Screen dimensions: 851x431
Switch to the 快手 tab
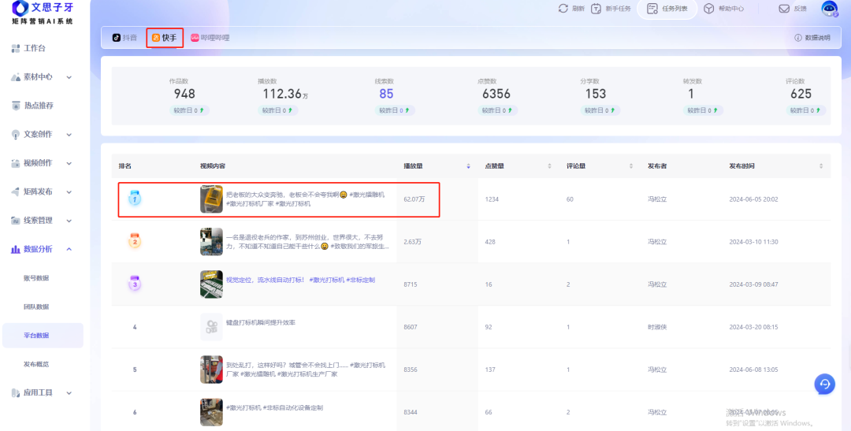tap(165, 38)
